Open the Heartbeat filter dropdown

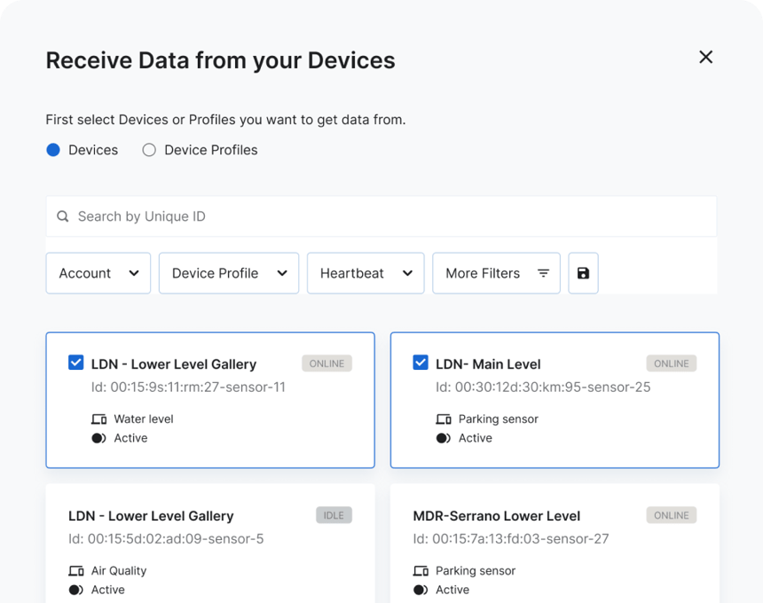point(366,273)
